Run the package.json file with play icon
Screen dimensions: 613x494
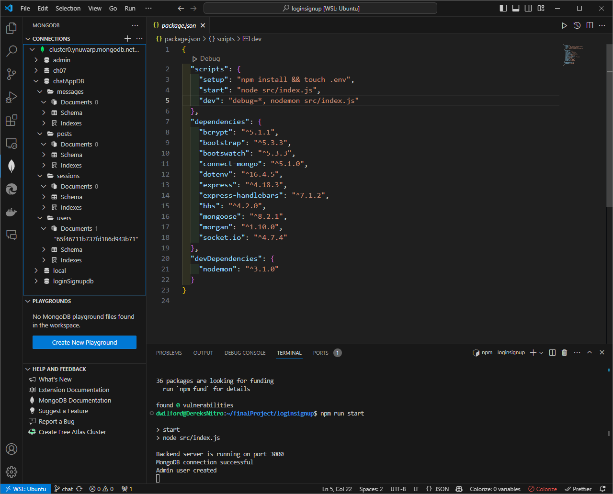pyautogui.click(x=565, y=25)
